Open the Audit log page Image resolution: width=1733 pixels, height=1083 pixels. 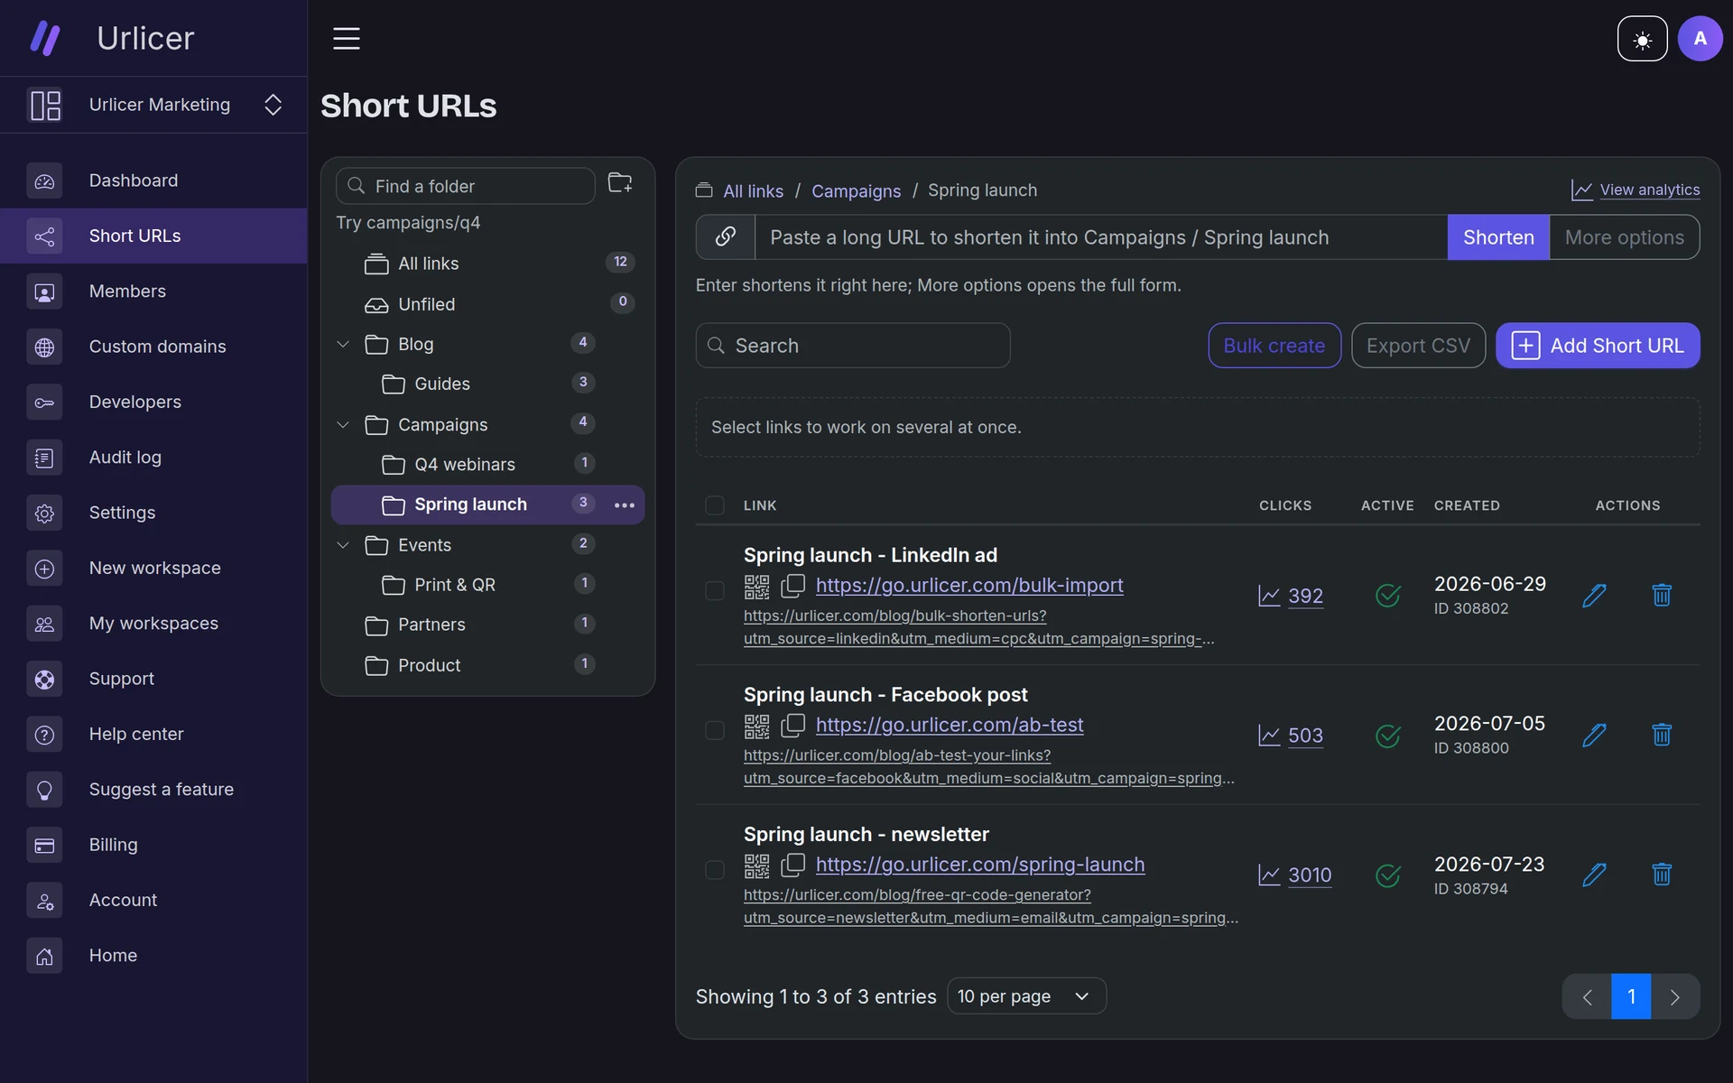click(x=153, y=458)
